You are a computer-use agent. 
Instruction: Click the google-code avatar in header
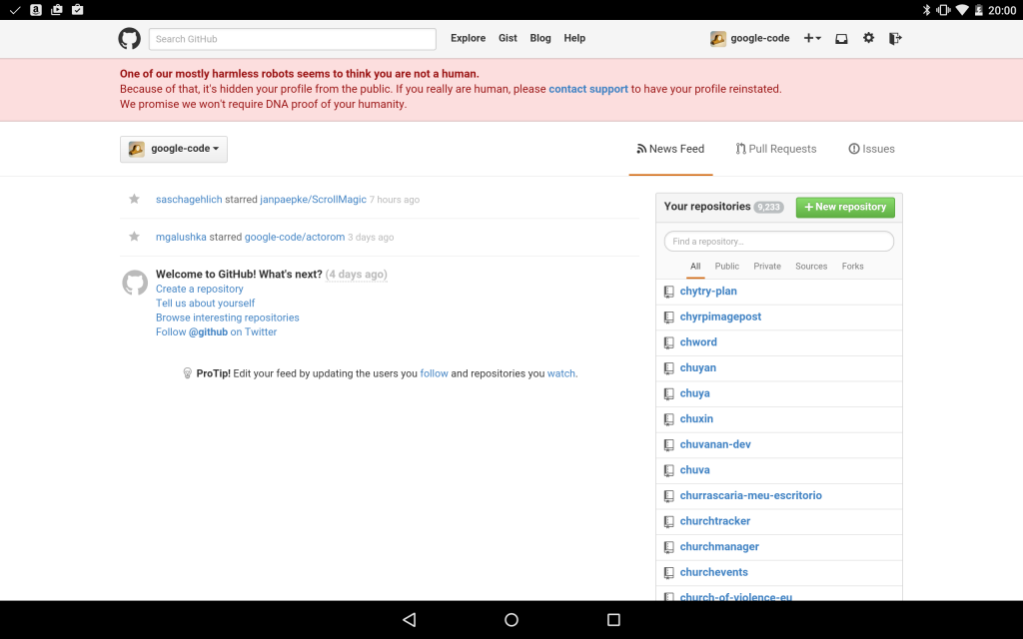point(718,39)
